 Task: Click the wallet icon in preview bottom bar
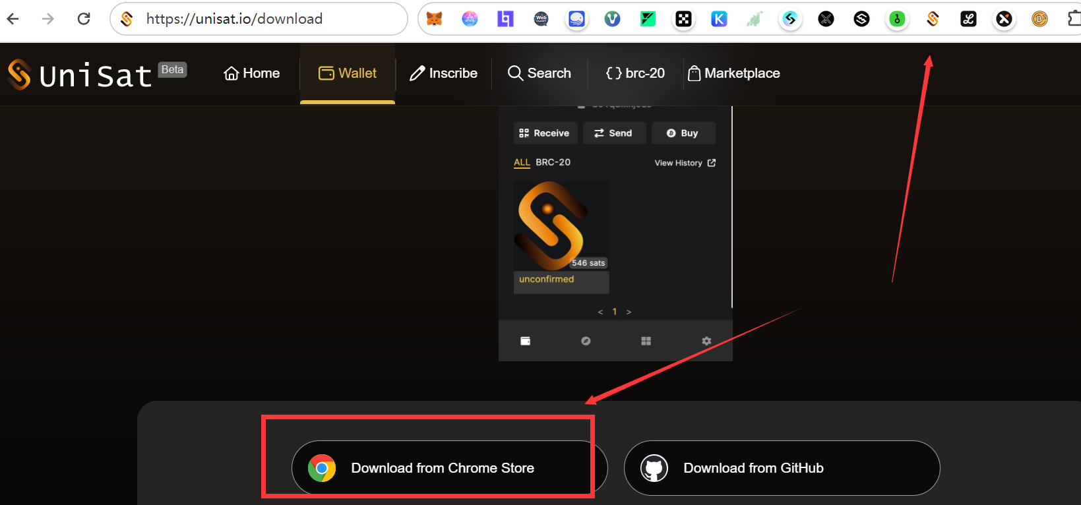coord(526,341)
